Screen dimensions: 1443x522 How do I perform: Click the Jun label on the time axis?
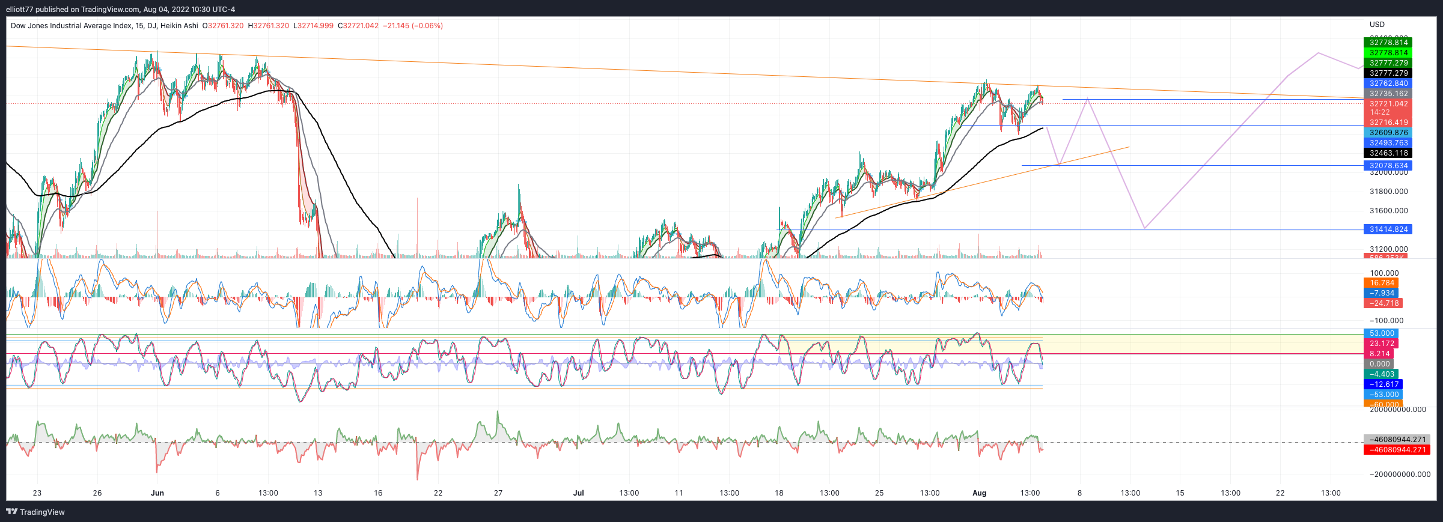tap(157, 493)
